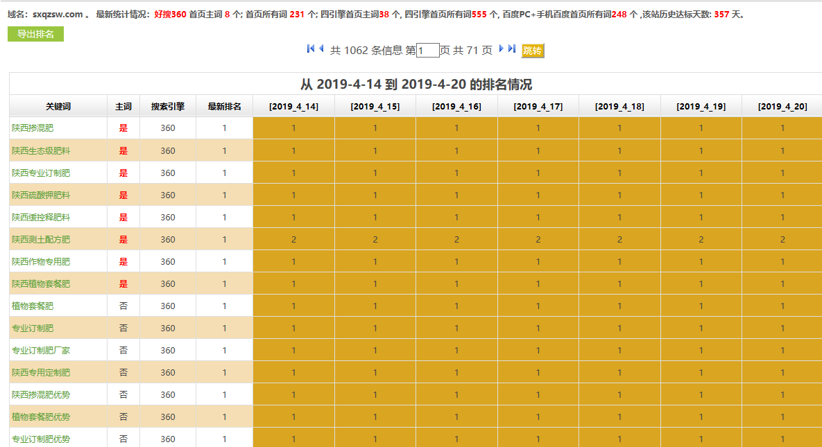Jump to the last page pagination icon
The image size is (822, 447).
(x=512, y=49)
